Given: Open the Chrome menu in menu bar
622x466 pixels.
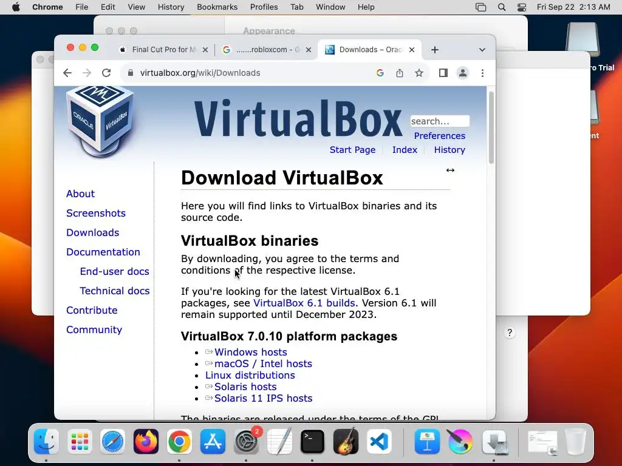Looking at the screenshot, I should click(47, 7).
